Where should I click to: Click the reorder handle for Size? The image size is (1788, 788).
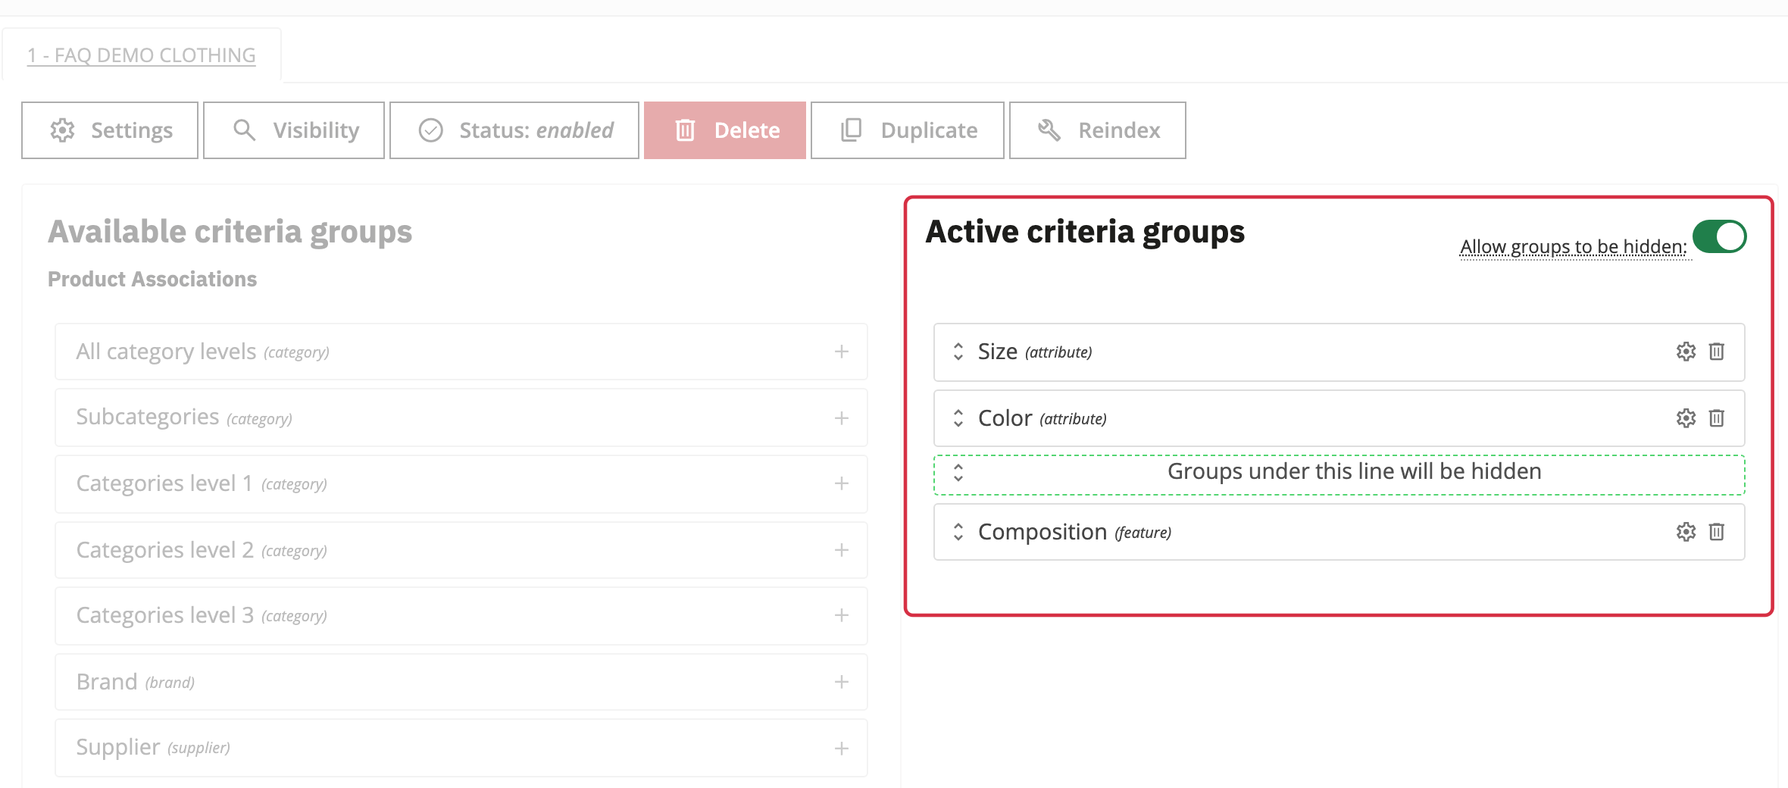[958, 352]
